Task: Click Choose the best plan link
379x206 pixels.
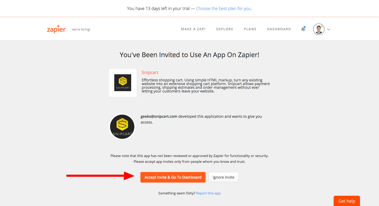Action: coord(223,8)
